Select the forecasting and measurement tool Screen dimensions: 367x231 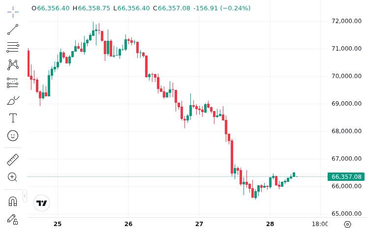point(13,83)
